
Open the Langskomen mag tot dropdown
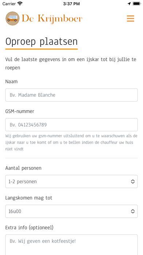(71, 211)
